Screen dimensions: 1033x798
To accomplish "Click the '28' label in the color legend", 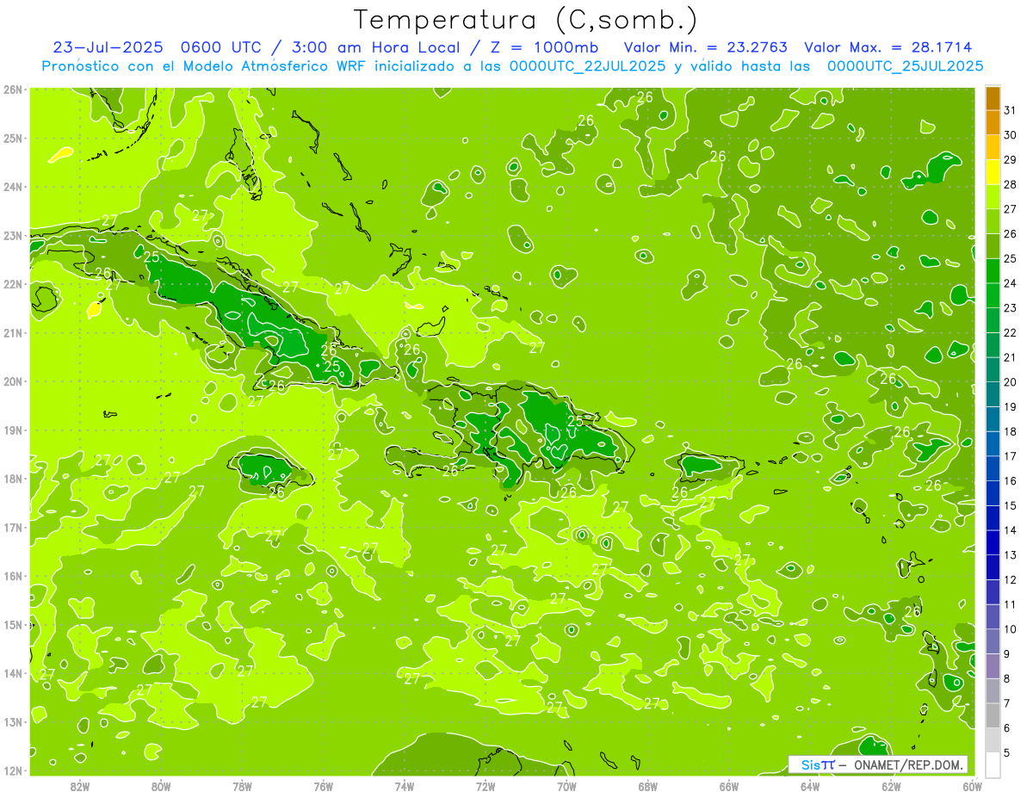I will pyautogui.click(x=1010, y=184).
